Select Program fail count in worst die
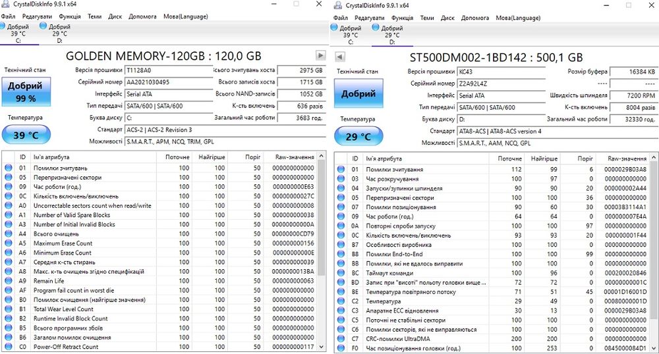659x354 pixels. 159,290
